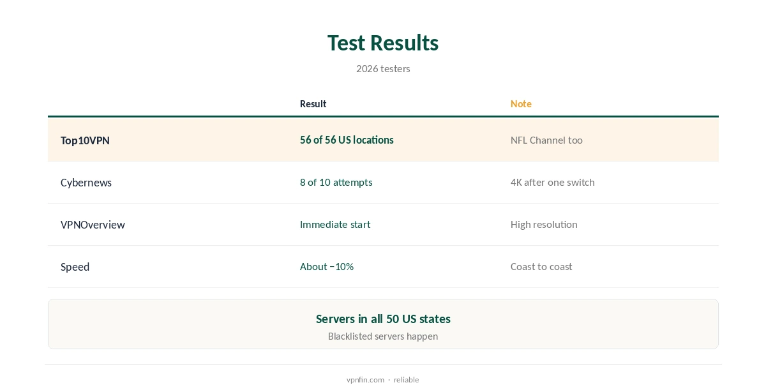Click the 'Result' column header
Screen dimensions: 766x392
pos(313,103)
